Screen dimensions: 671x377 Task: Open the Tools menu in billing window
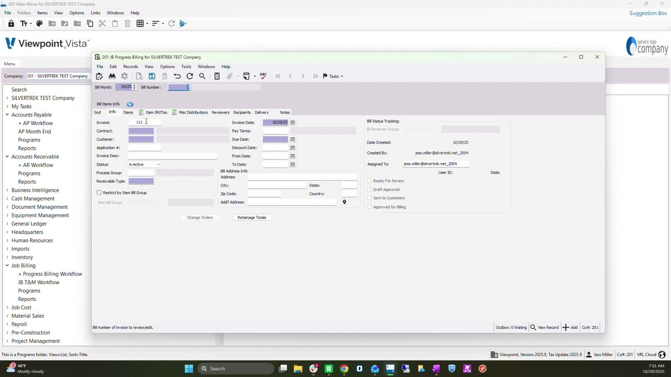(x=186, y=66)
